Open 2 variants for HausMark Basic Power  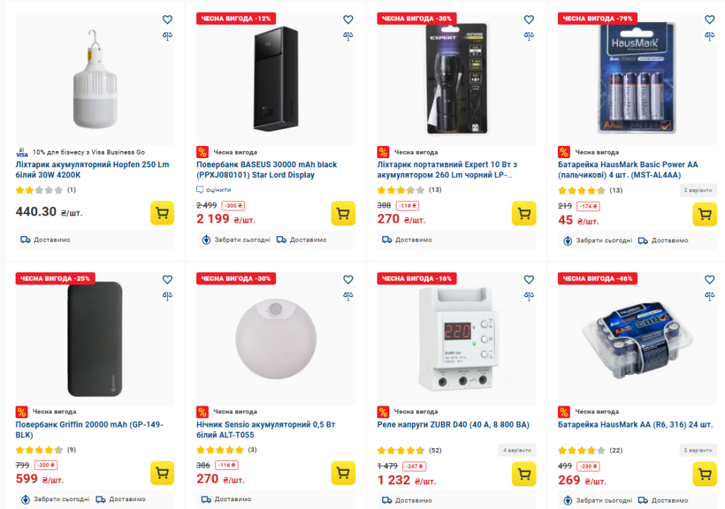point(699,190)
